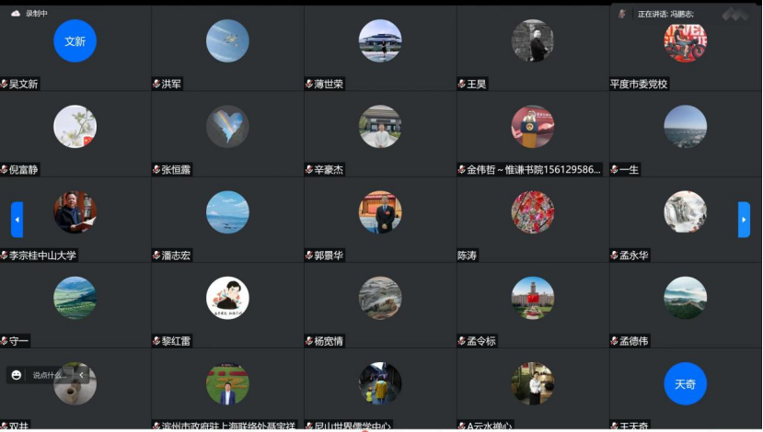This screenshot has height=432, width=763.
Task: Select the blue 文新 avatar
Action: [75, 40]
